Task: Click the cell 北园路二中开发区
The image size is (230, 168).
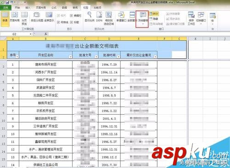Action: point(46,95)
